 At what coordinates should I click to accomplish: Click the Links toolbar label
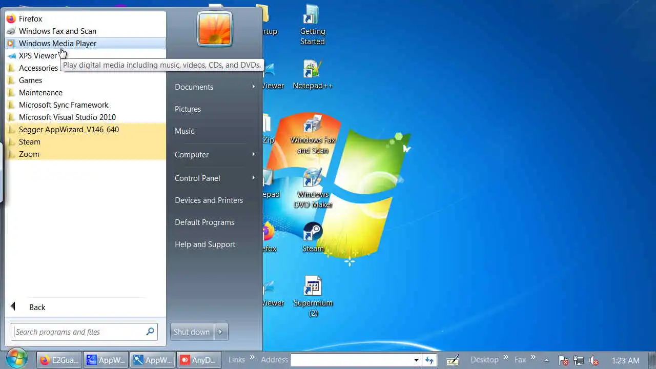237,360
